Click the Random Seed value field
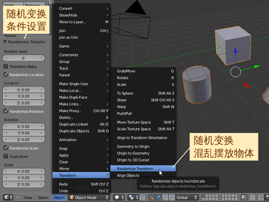Screen dimensions: 269x202 point(24,58)
